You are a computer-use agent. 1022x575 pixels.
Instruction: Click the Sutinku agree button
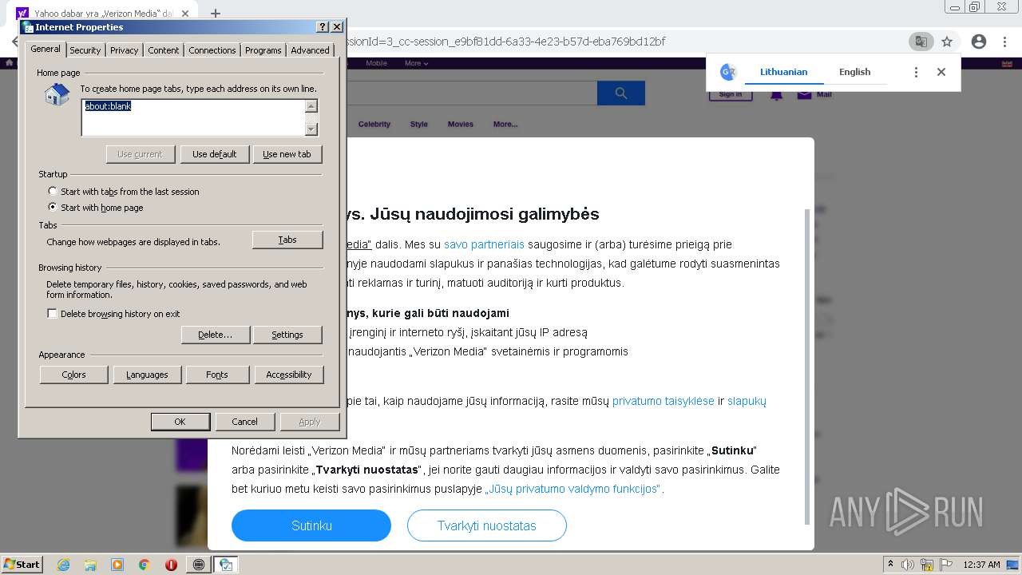(x=311, y=525)
